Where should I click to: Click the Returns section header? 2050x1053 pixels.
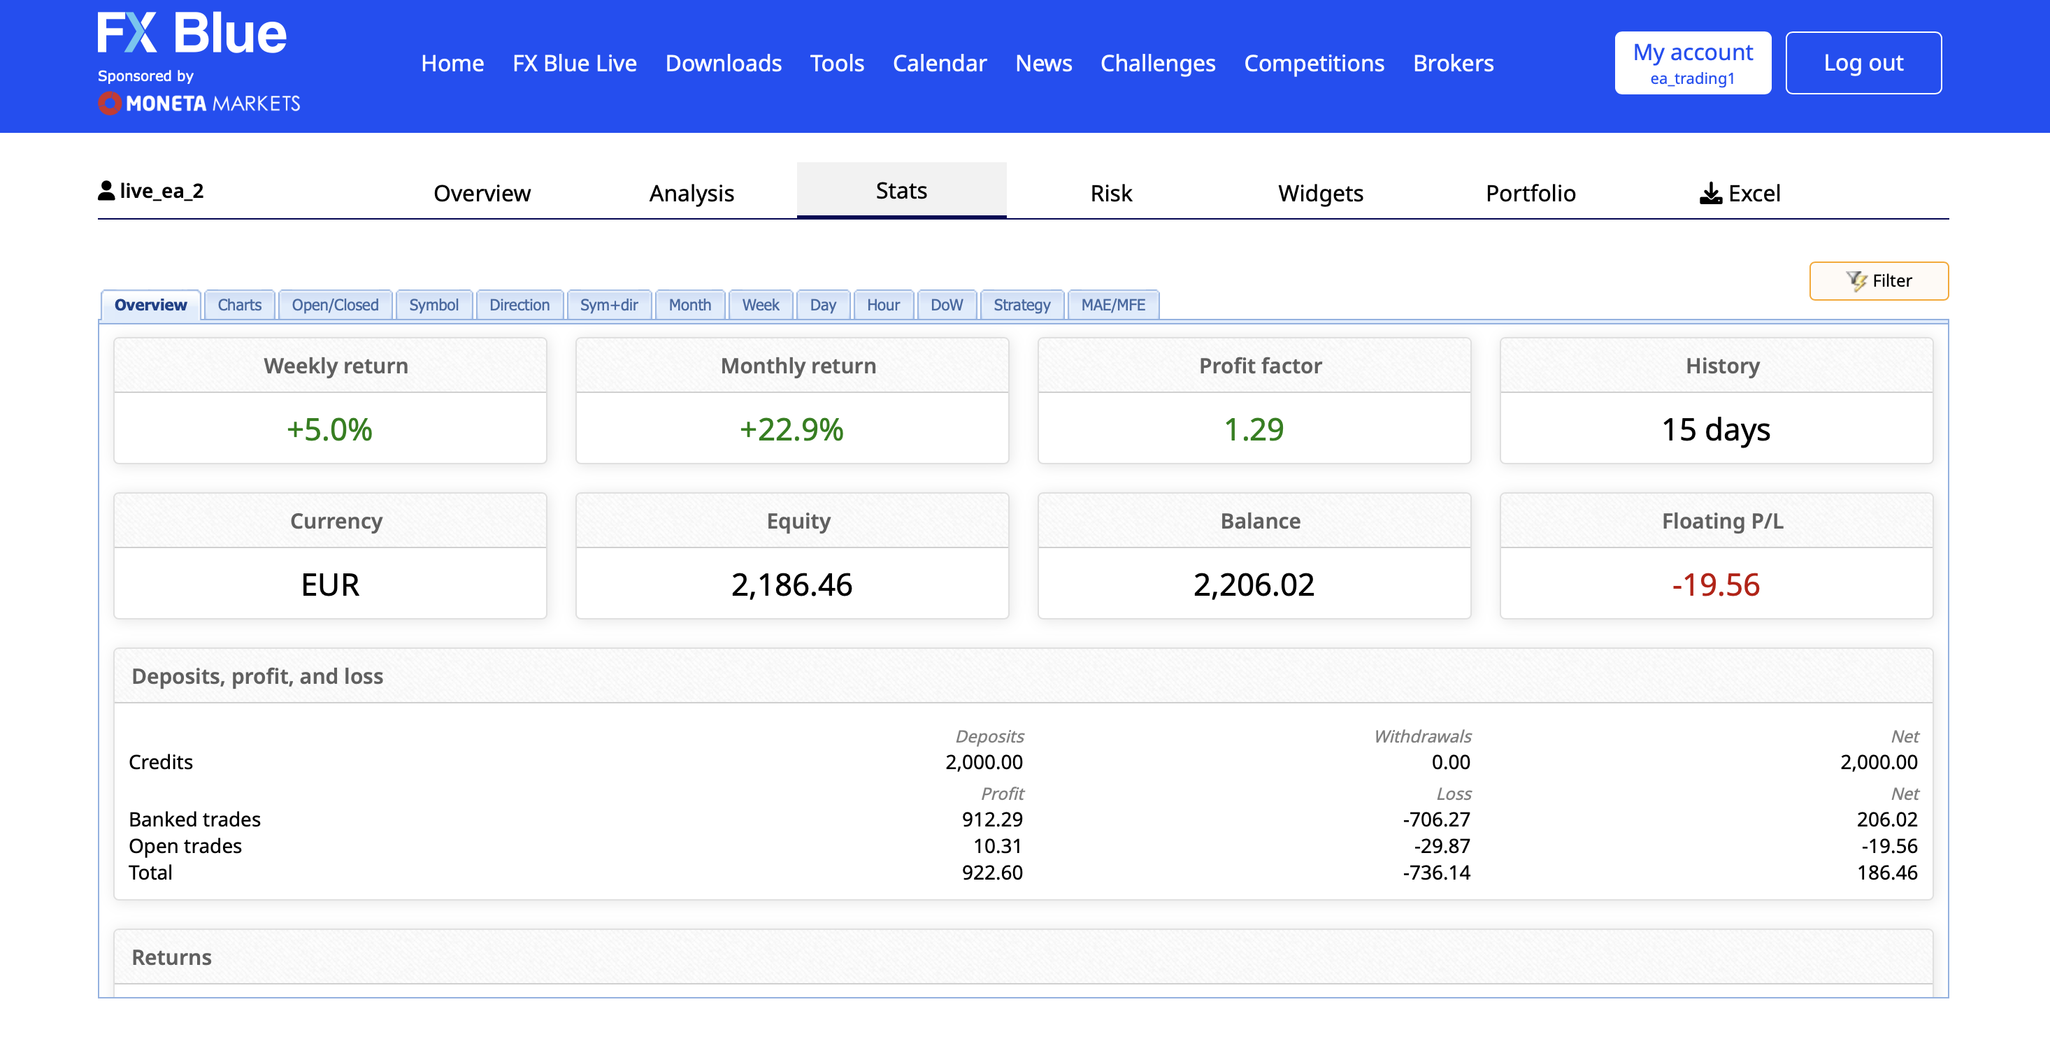click(x=171, y=957)
